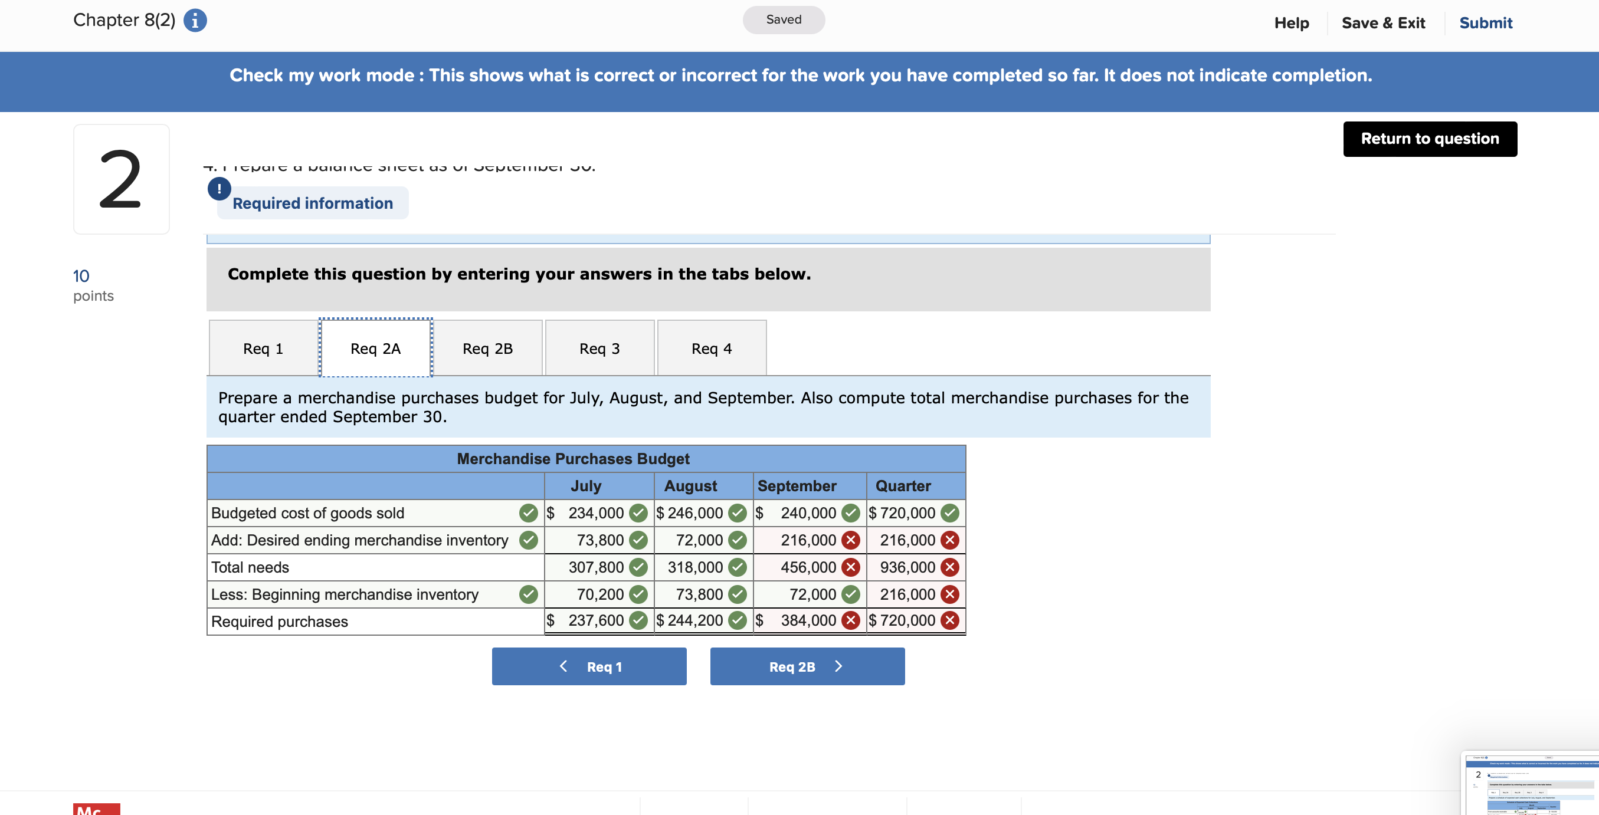Open the Help link
Screen dimensions: 1599x815
coord(1291,23)
